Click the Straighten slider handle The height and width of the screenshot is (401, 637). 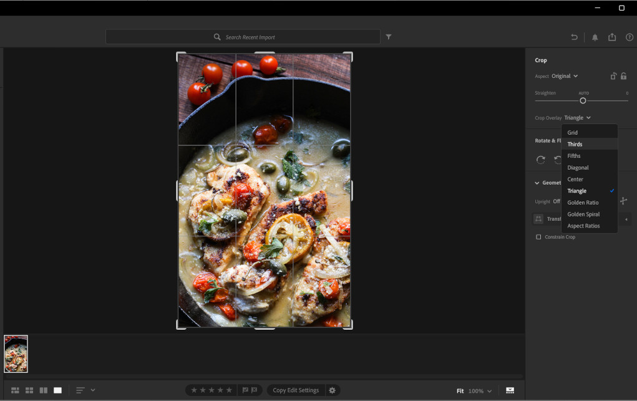click(583, 100)
